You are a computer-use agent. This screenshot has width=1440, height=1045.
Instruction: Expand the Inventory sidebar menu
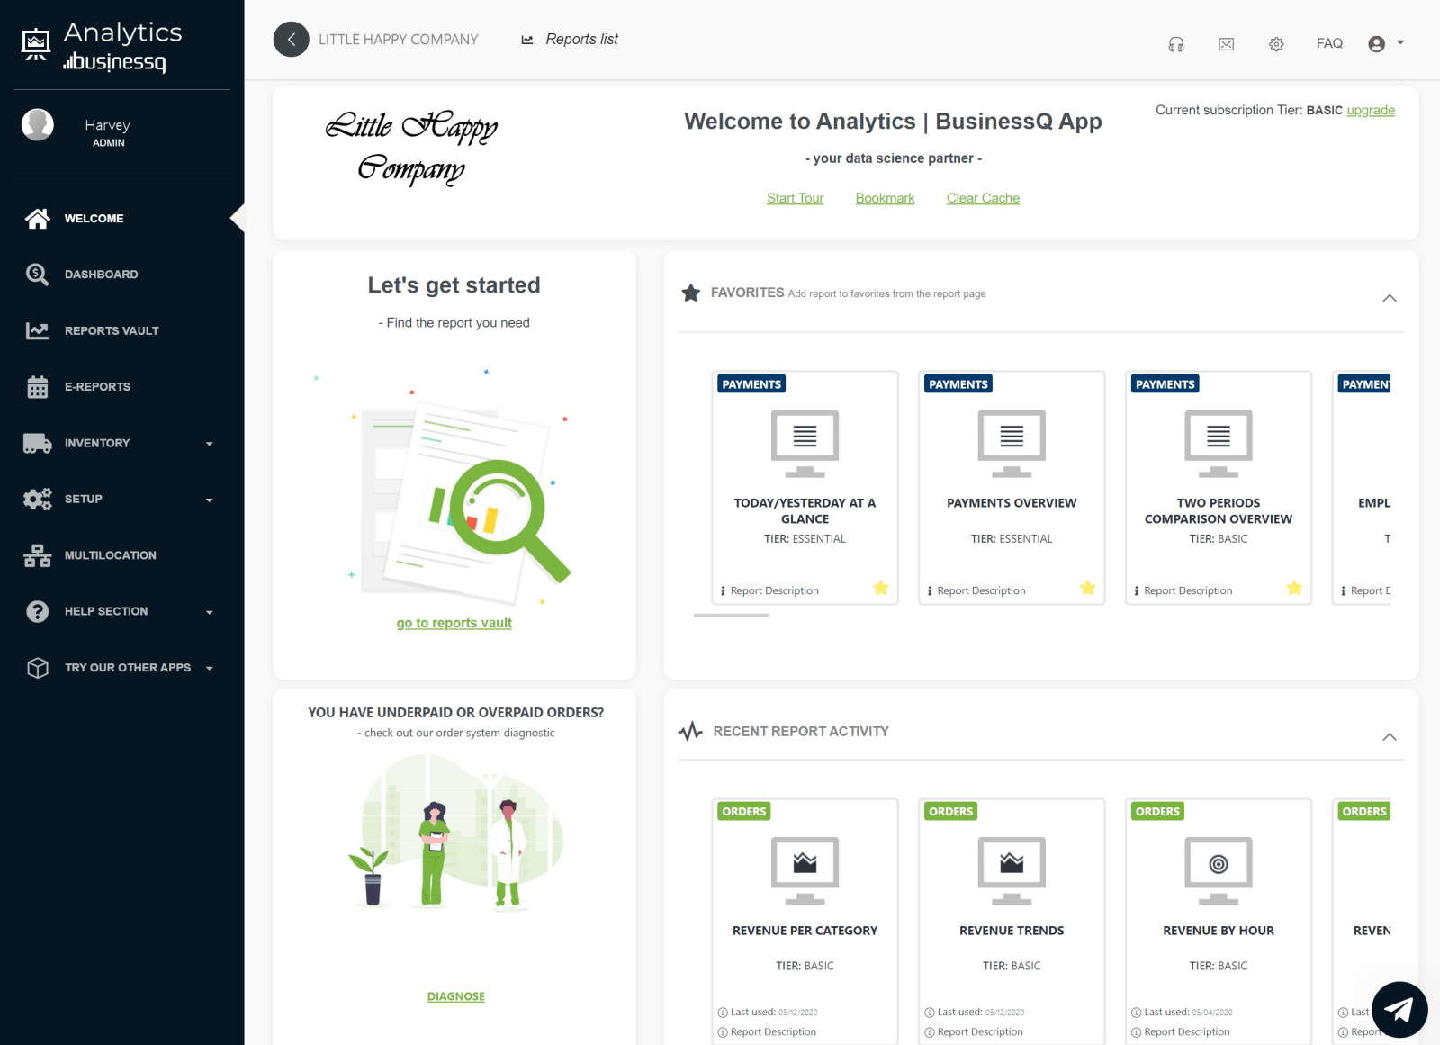[210, 443]
